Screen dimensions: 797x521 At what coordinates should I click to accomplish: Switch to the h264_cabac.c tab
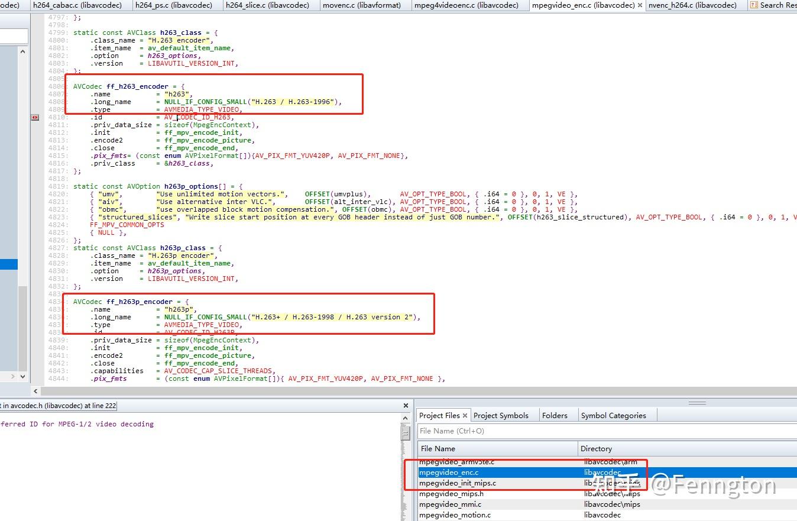click(77, 5)
